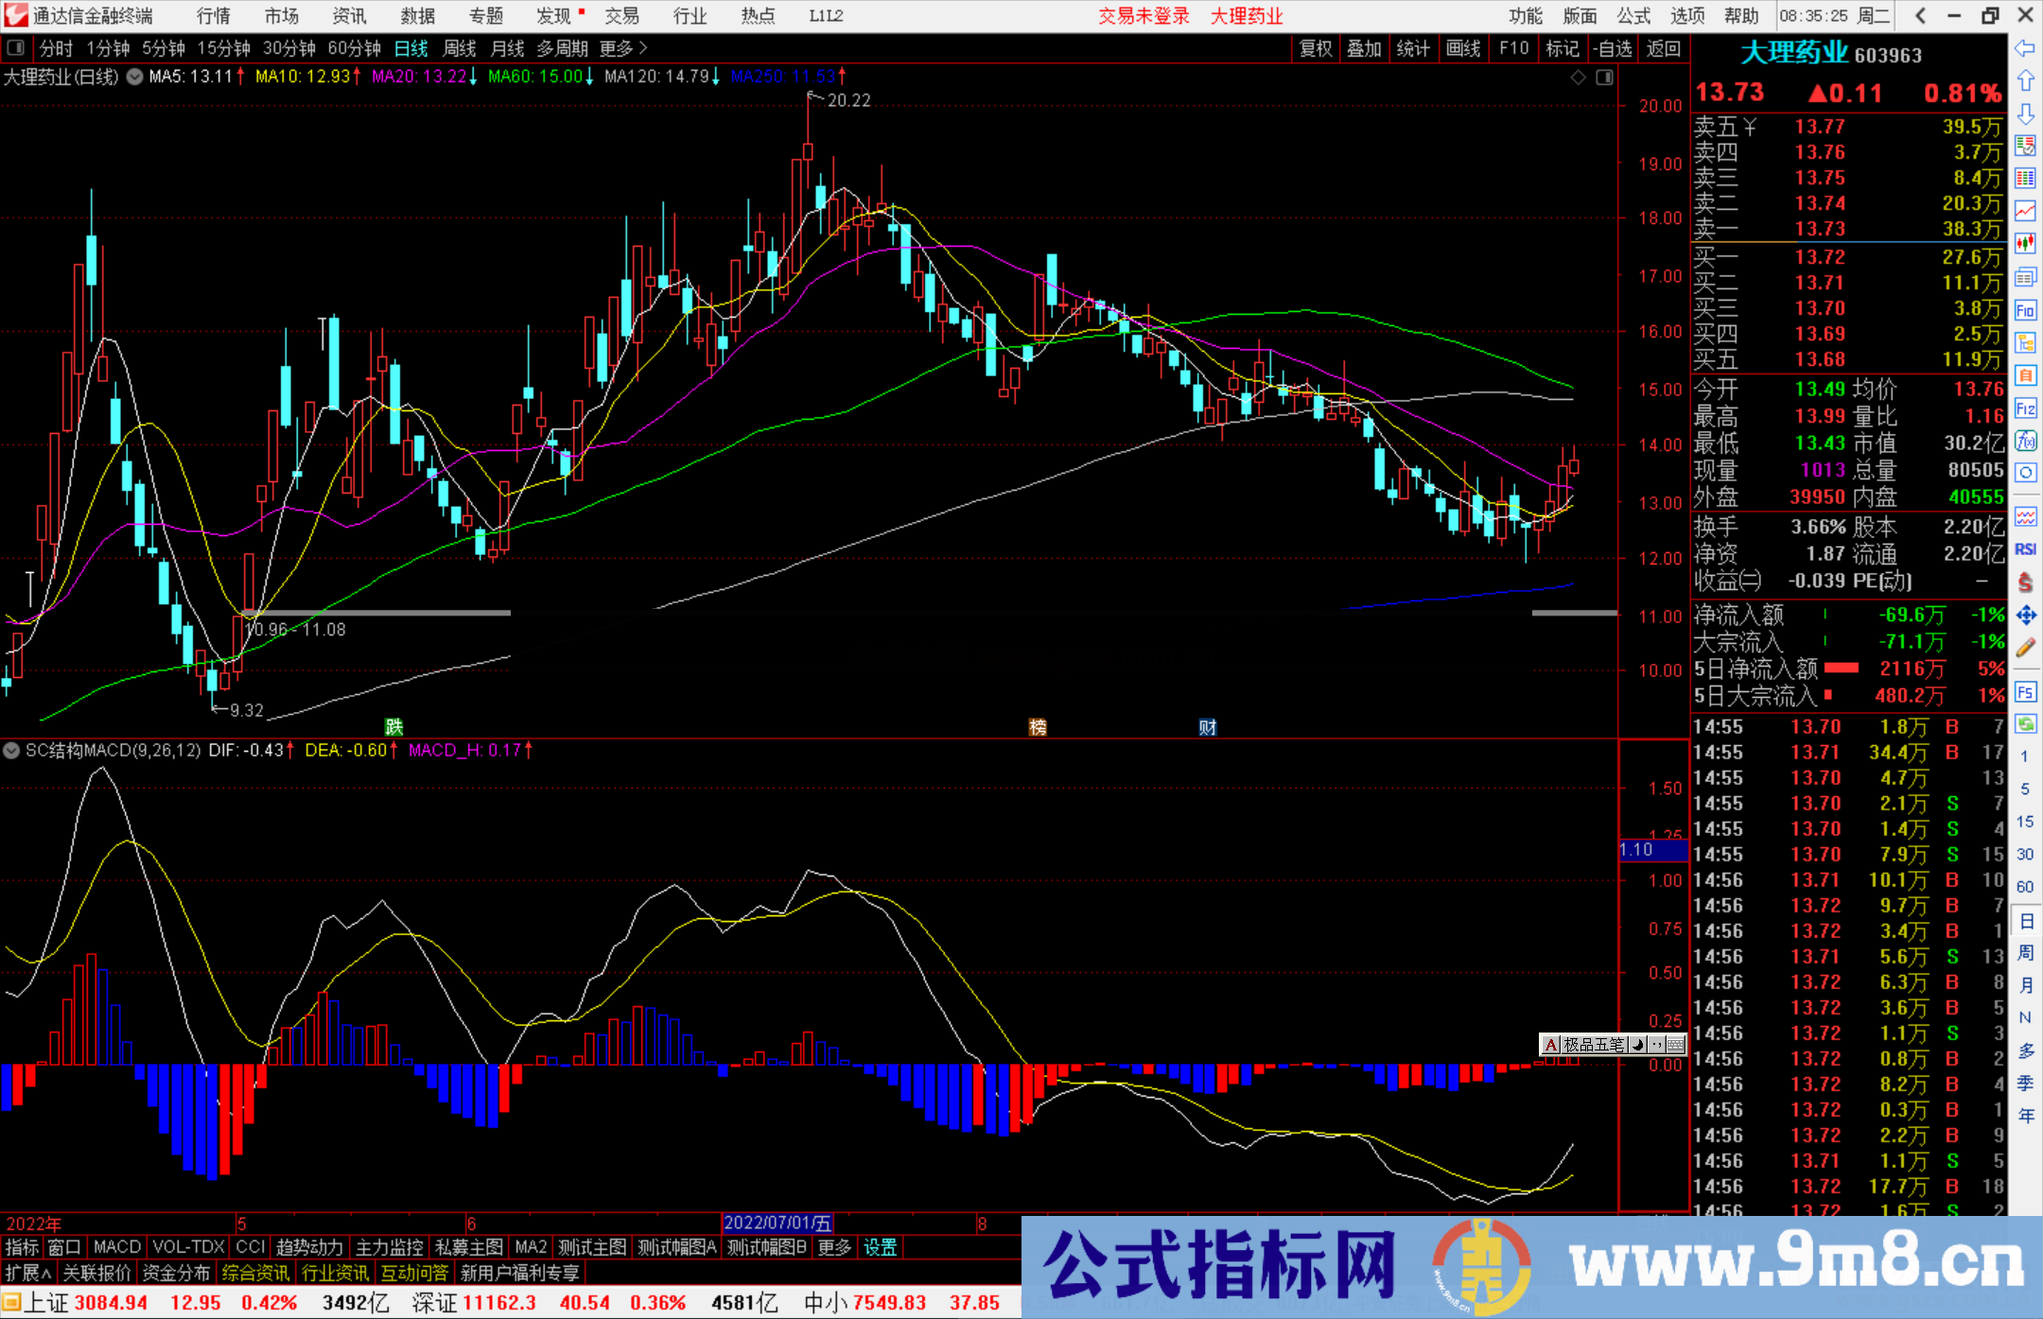Select 周 weekly period in right sidebar

coord(2025,952)
